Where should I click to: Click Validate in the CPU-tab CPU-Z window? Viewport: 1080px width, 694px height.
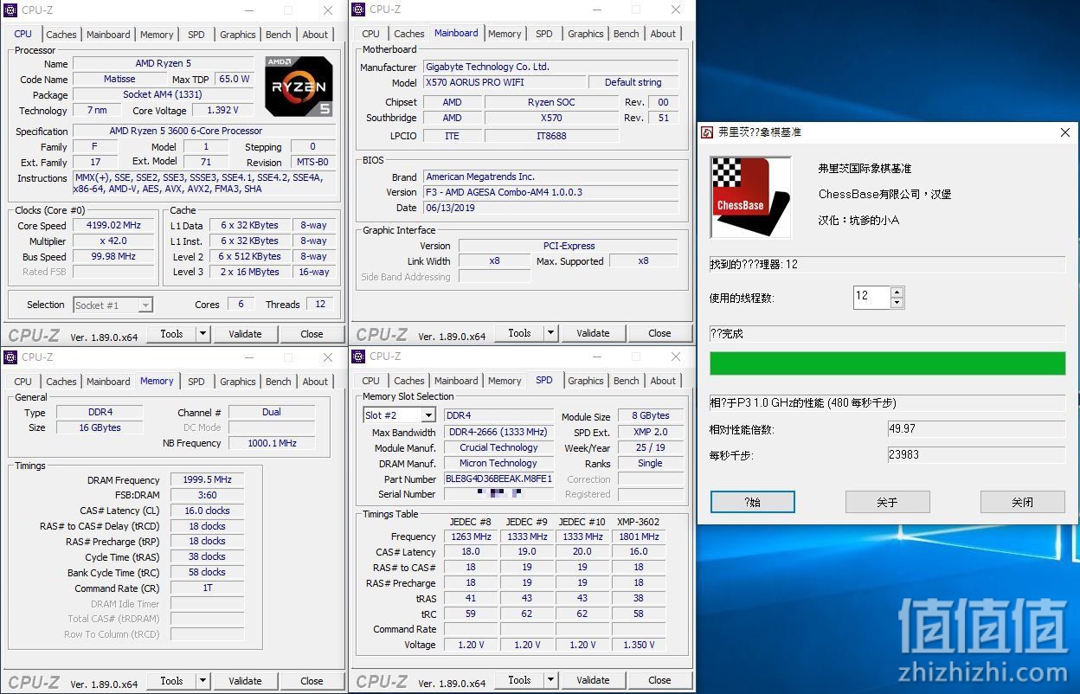(x=245, y=334)
